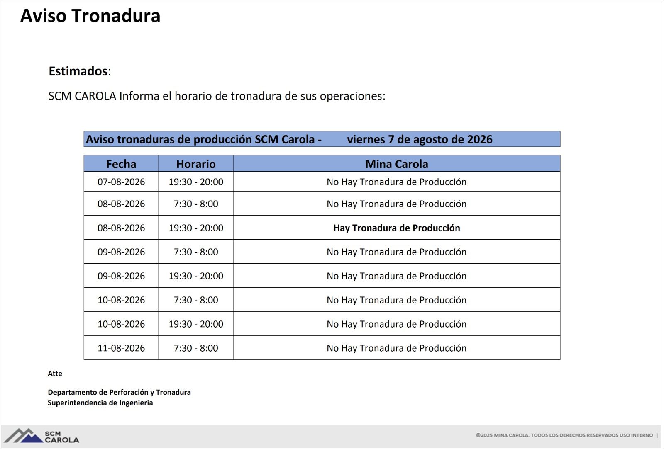
Task: Click 'No Hay Tronadura' status for 09-08-2026 evening
Action: (397, 276)
